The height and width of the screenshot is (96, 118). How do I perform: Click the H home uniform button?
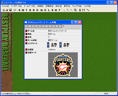48,45
